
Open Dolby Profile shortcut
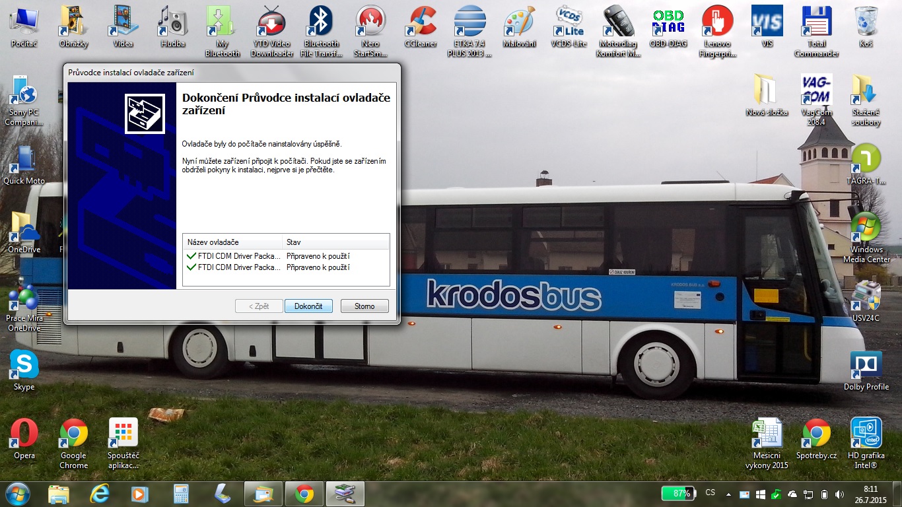pyautogui.click(x=866, y=370)
